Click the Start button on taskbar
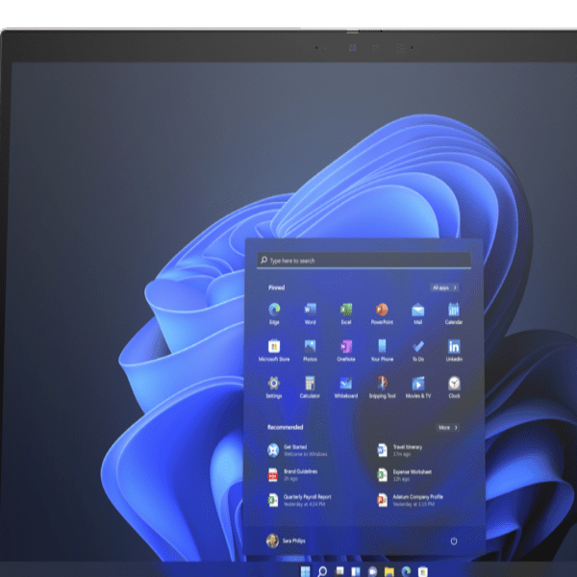This screenshot has width=577, height=577. (305, 571)
